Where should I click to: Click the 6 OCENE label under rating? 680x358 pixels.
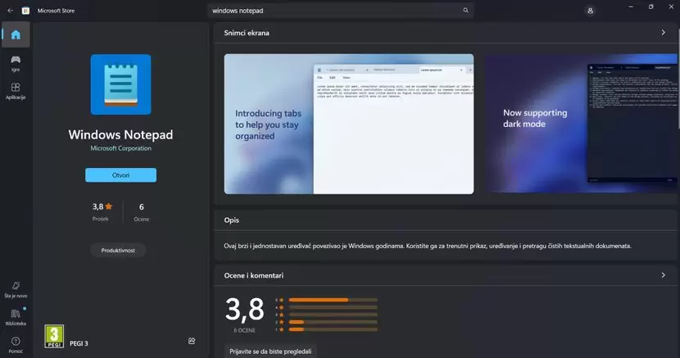click(245, 330)
